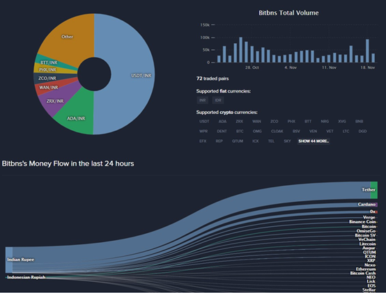386x293 pixels.
Task: Click the Litecoin flow label
Action: click(x=368, y=244)
